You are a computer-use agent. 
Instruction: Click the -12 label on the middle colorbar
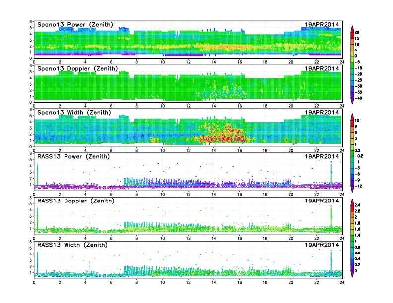[x=358, y=186]
